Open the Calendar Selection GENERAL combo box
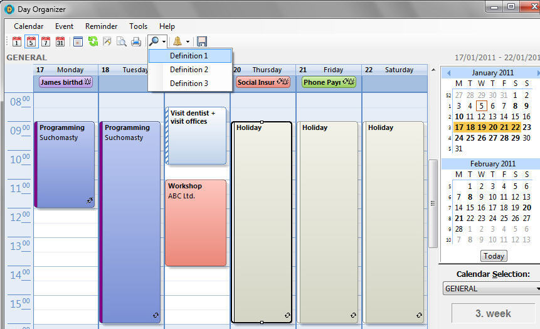Viewport: 540px width, 329px height. tap(492, 289)
